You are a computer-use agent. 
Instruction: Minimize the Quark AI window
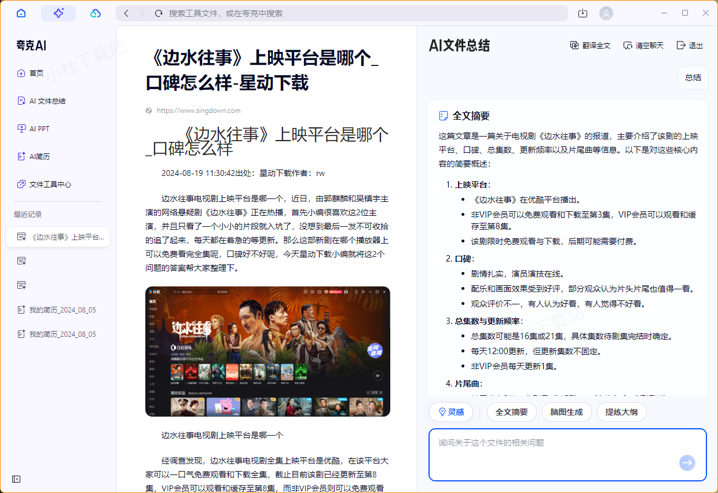(x=664, y=13)
